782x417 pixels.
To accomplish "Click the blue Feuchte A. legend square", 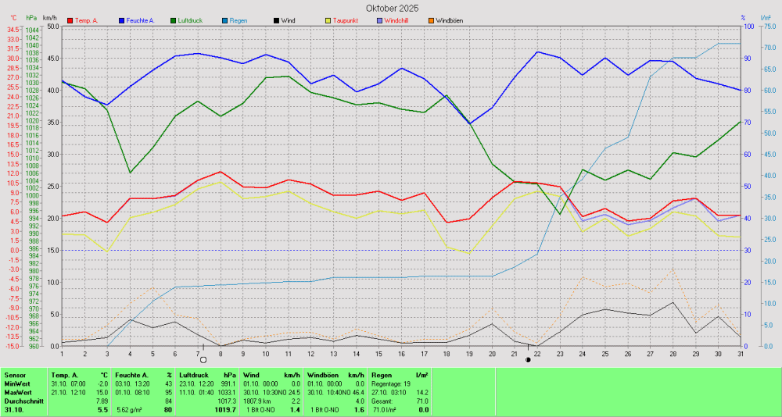I will click(122, 20).
